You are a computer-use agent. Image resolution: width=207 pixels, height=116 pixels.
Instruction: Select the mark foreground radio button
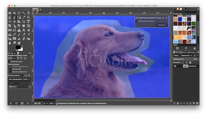[x=11, y=66]
